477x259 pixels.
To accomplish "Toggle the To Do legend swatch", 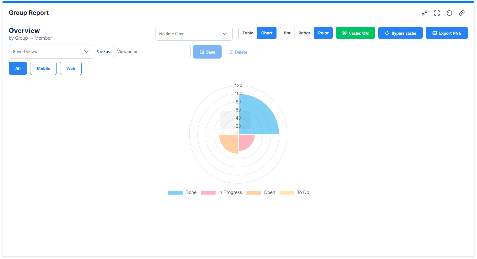I will [x=287, y=192].
